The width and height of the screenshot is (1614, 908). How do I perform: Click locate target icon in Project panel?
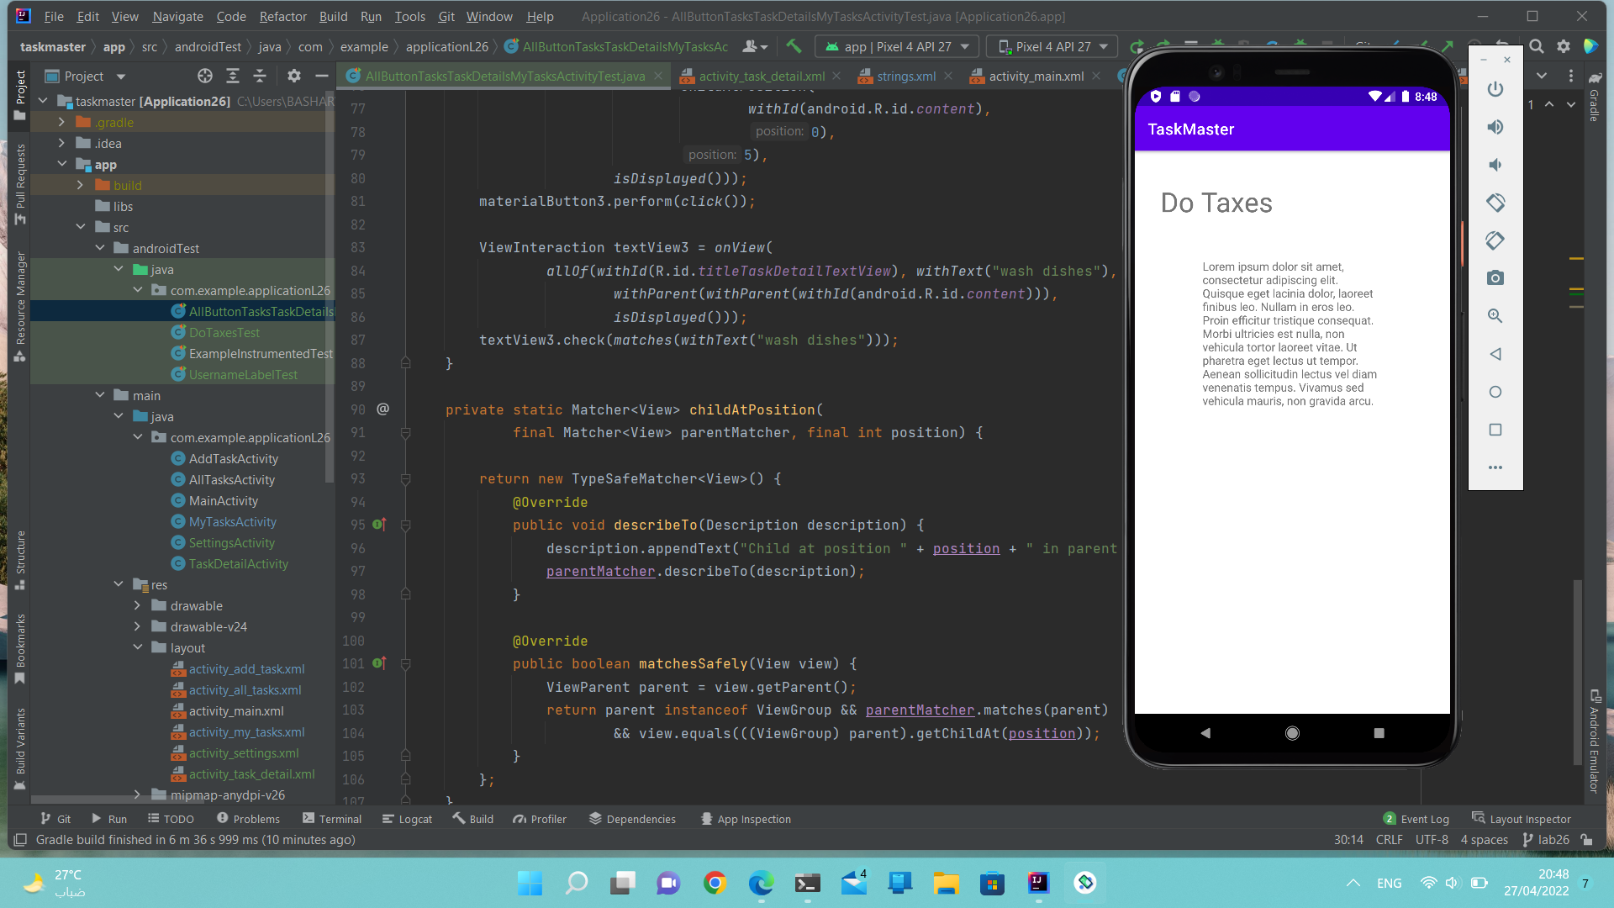(204, 76)
